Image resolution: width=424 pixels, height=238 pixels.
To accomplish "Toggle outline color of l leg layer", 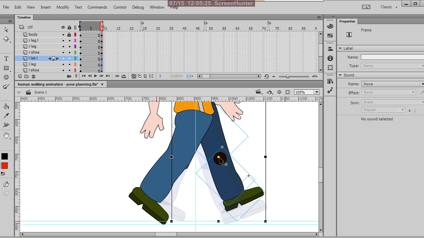I will pos(75,64).
